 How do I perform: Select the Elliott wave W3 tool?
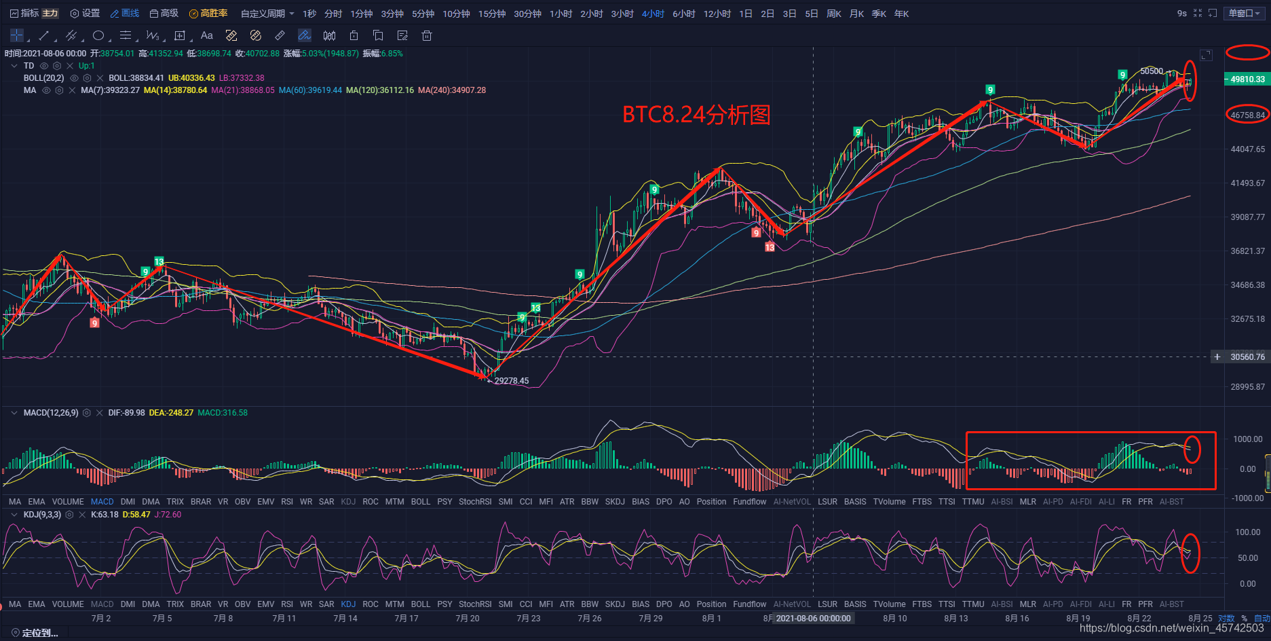click(x=153, y=35)
